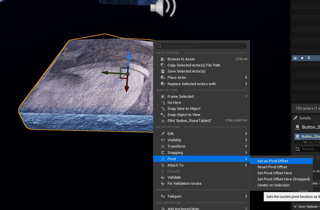
Task: Click the Pilot actor airplane icon
Action: [163, 121]
